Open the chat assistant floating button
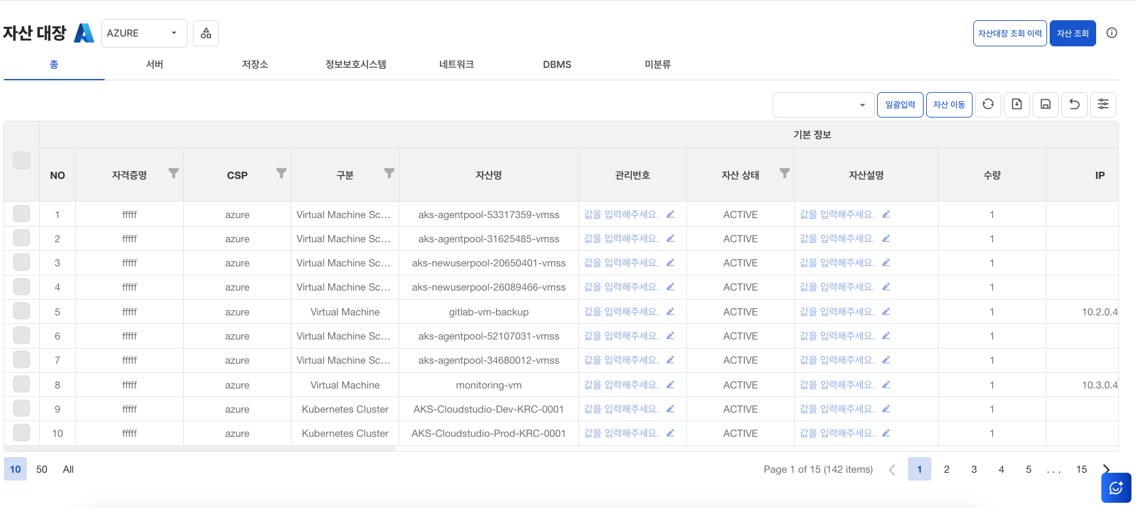This screenshot has width=1136, height=508. [x=1116, y=488]
